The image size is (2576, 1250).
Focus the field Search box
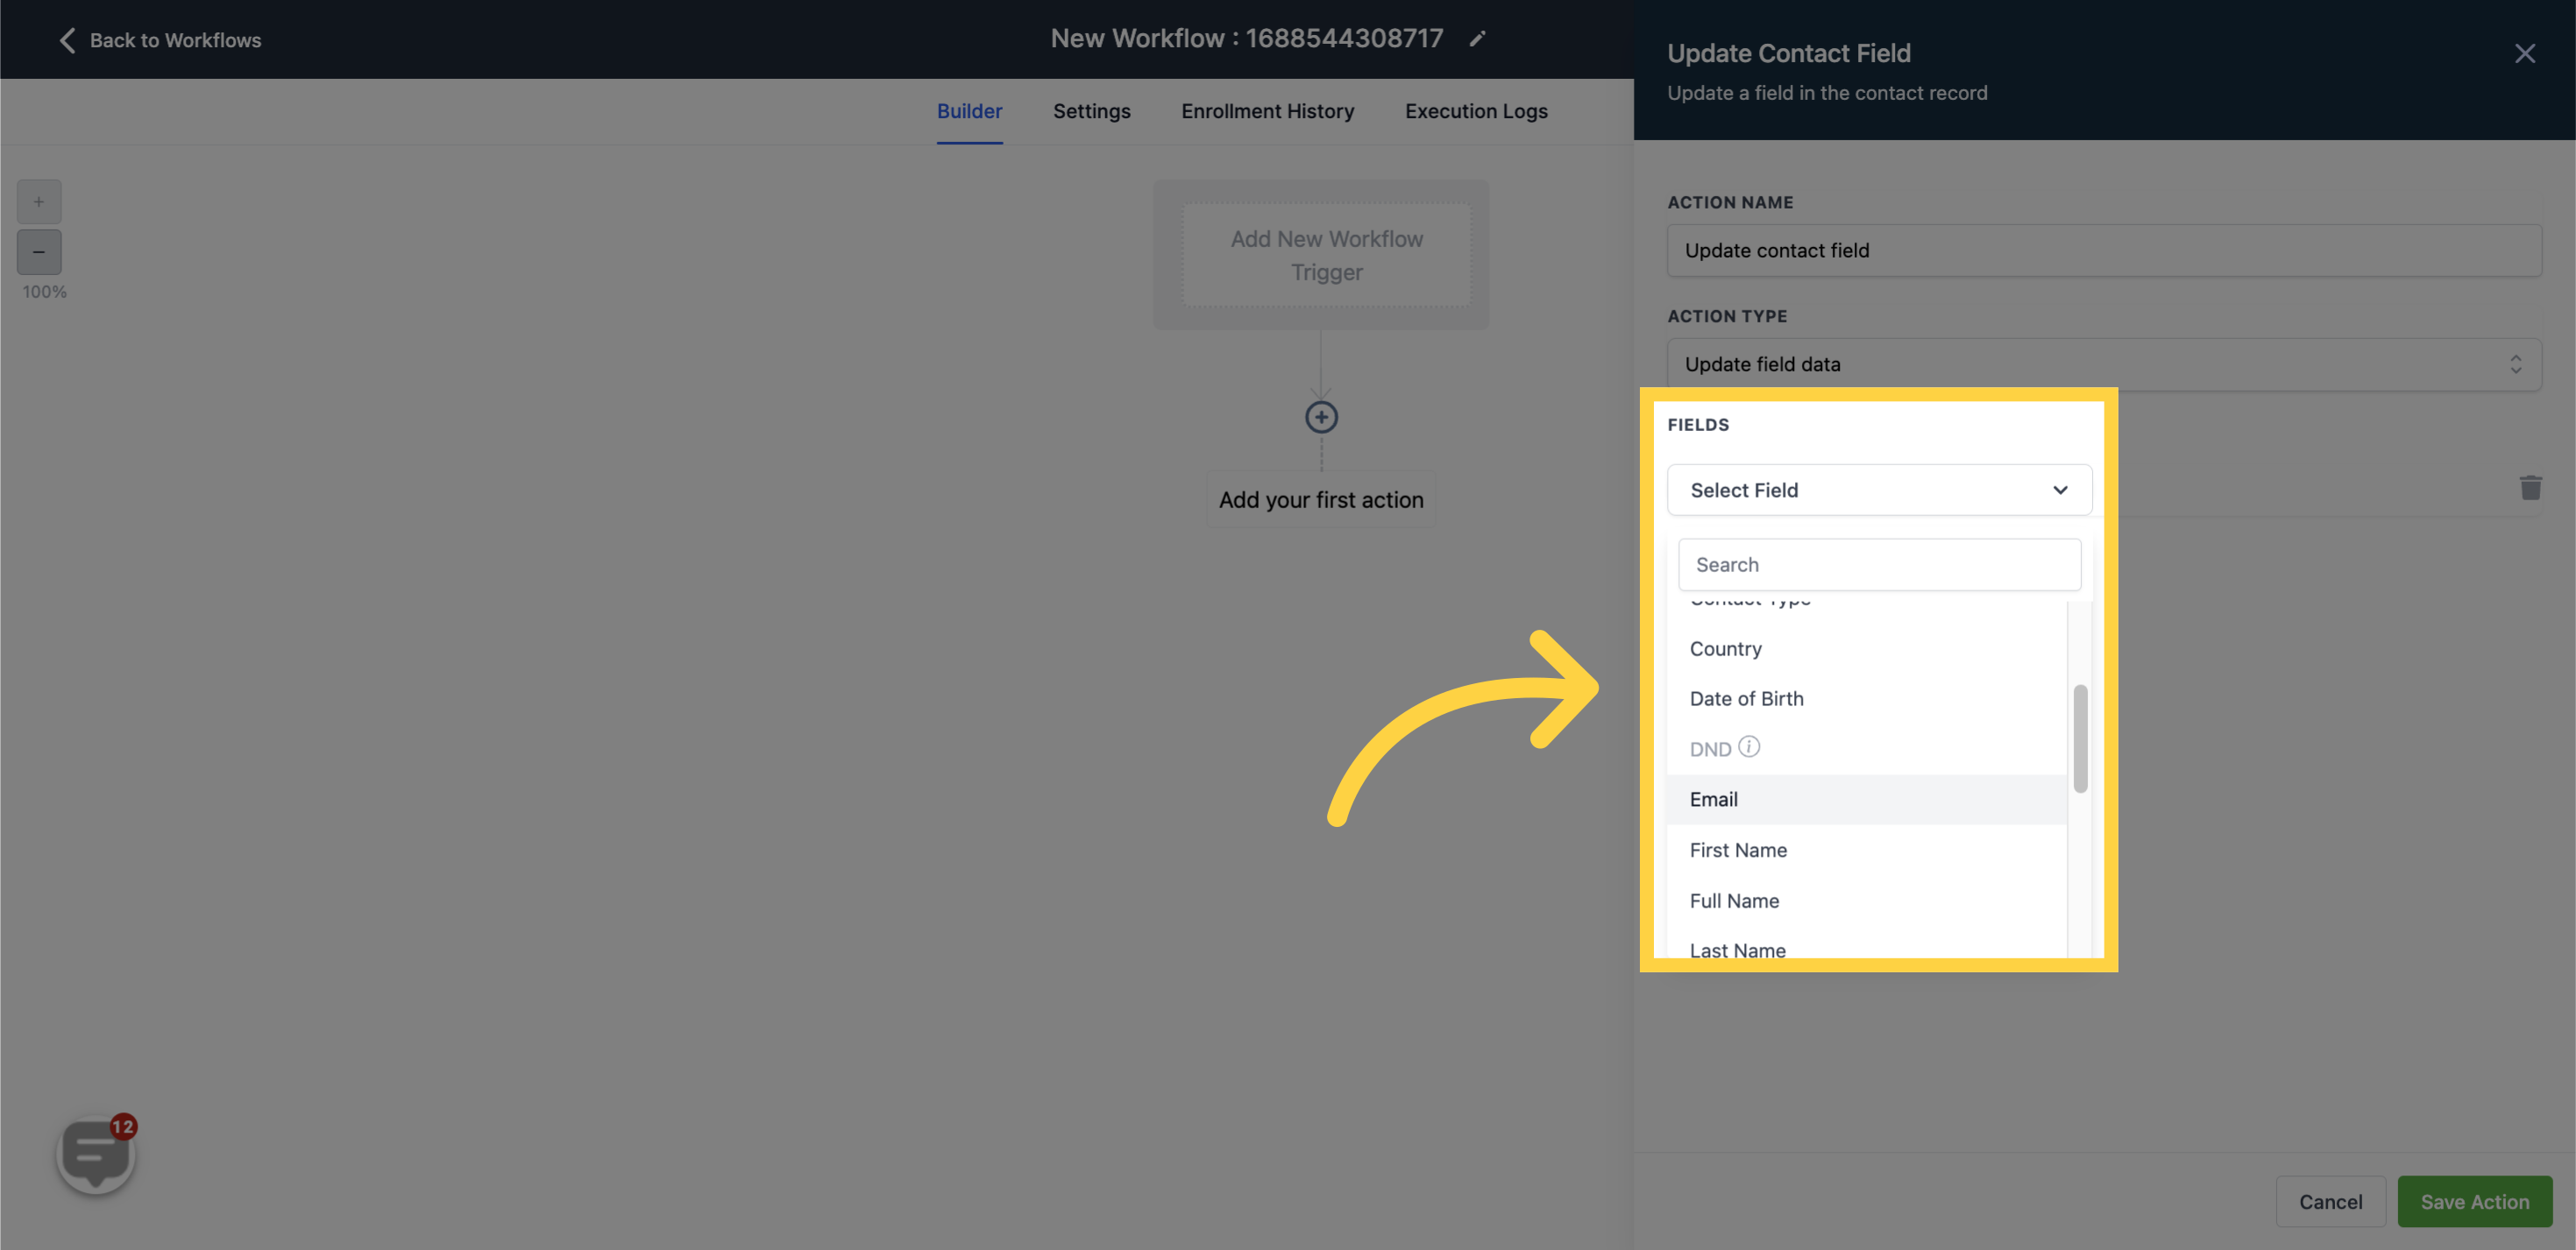[x=1879, y=564]
